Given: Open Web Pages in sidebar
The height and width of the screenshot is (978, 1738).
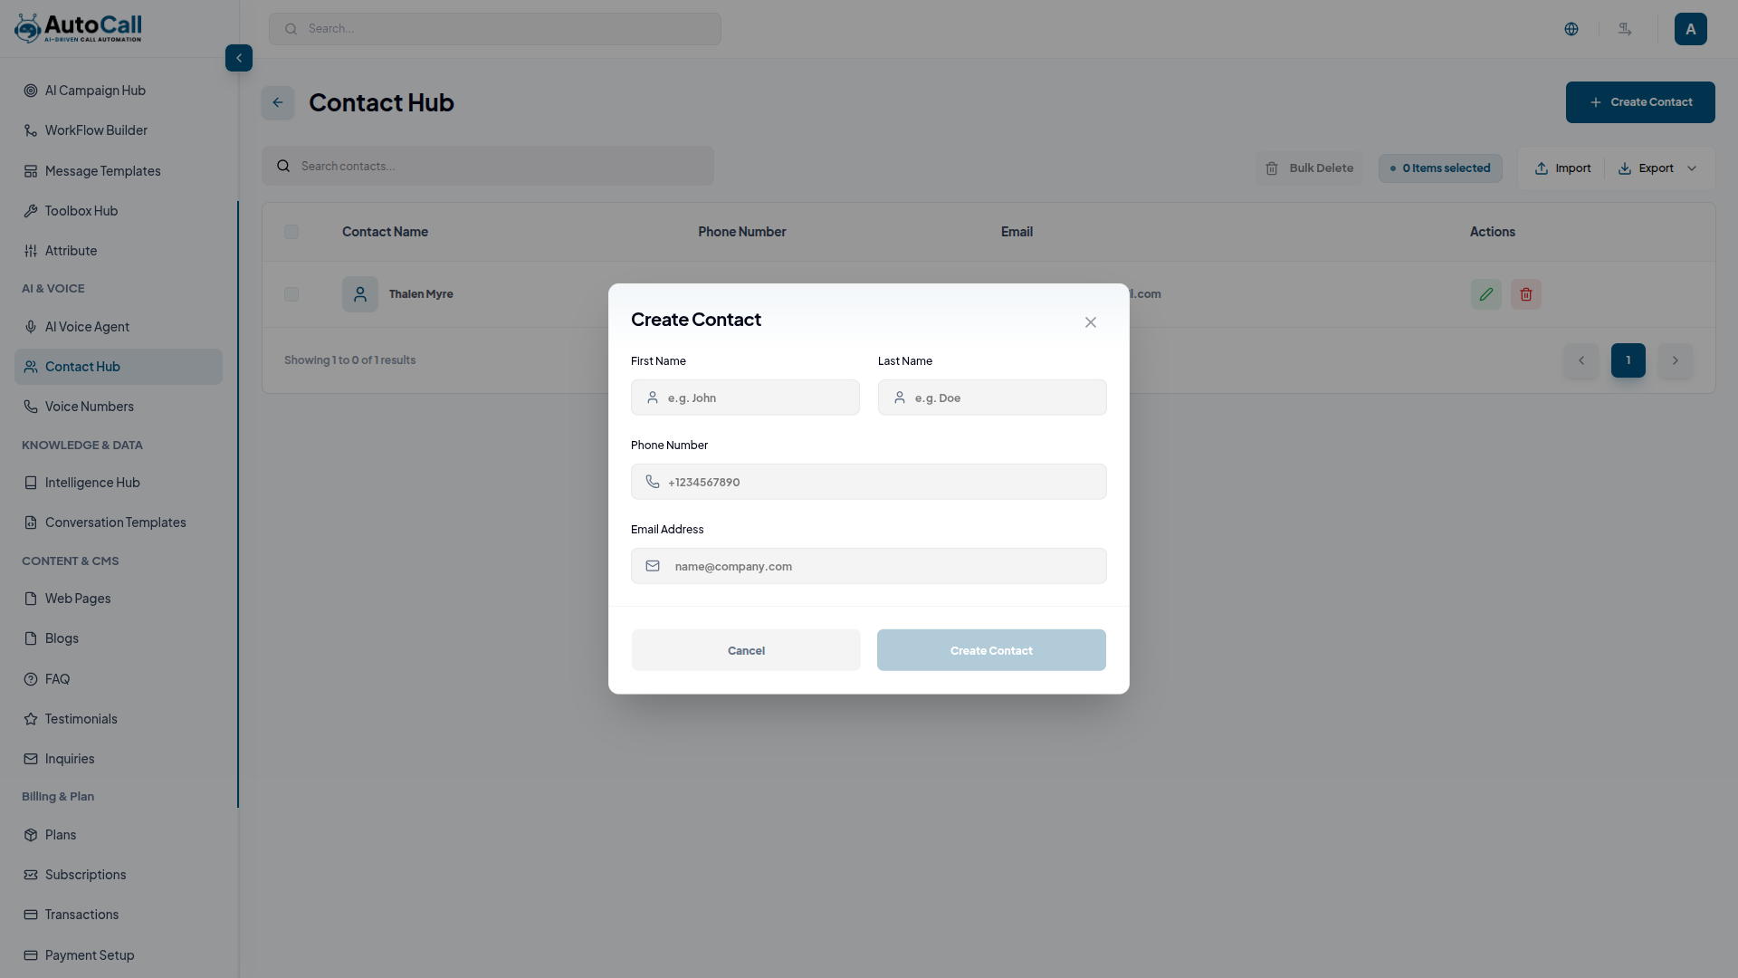Looking at the screenshot, I should [x=119, y=599].
